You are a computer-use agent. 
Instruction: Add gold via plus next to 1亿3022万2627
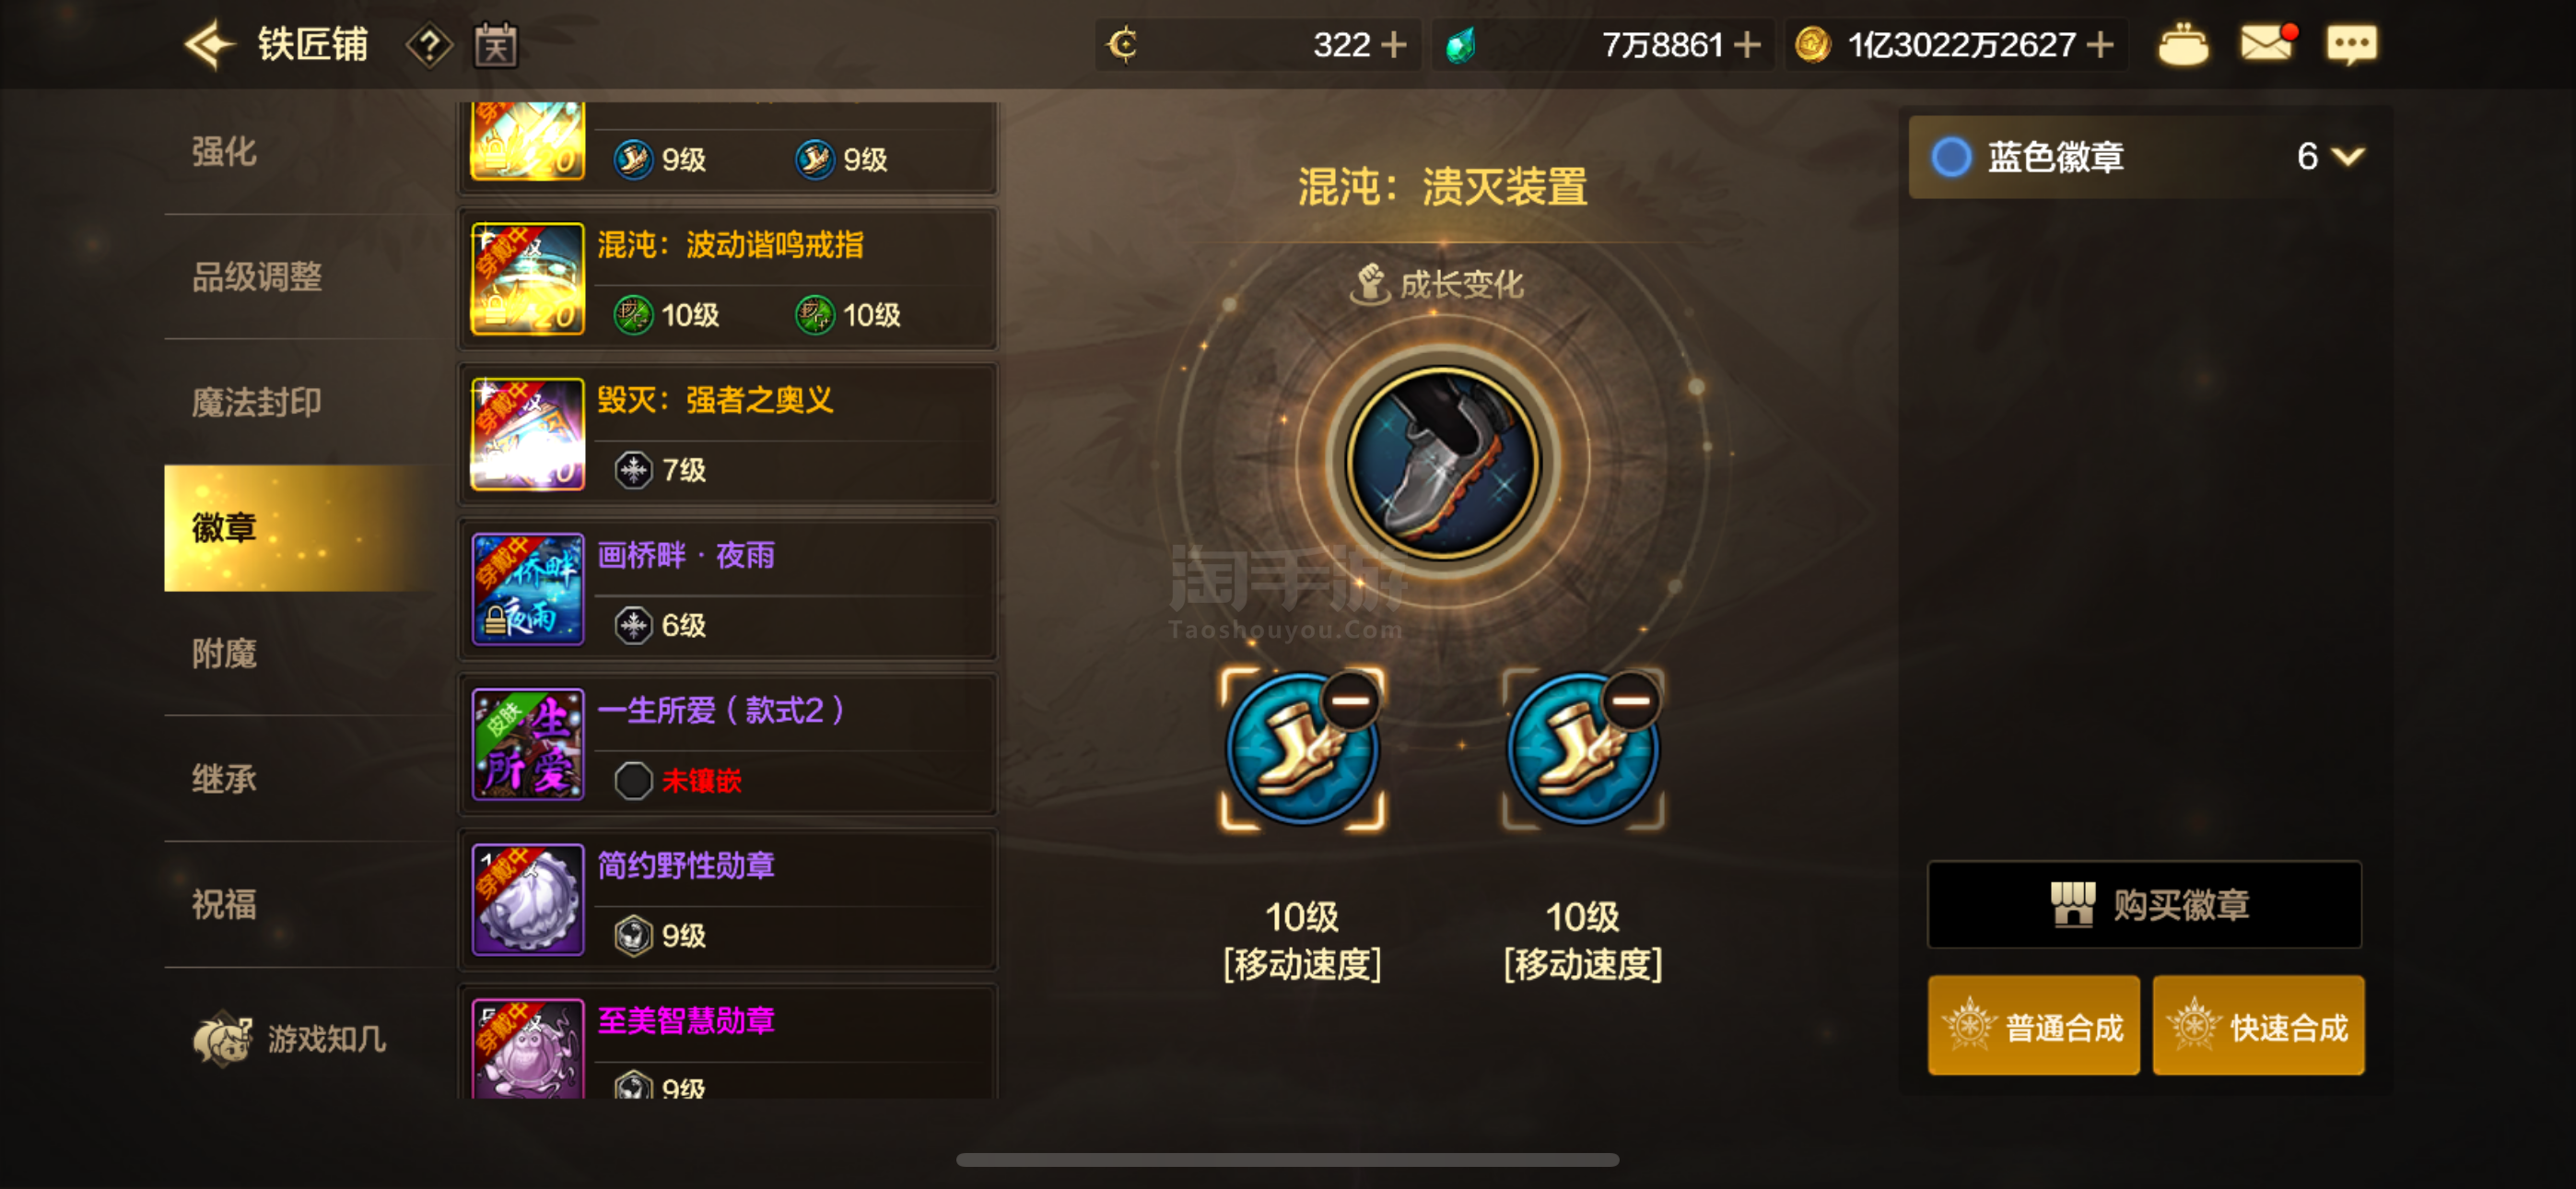(2100, 45)
